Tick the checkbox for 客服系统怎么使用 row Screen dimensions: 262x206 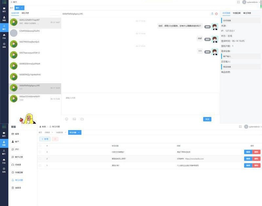coord(40,159)
